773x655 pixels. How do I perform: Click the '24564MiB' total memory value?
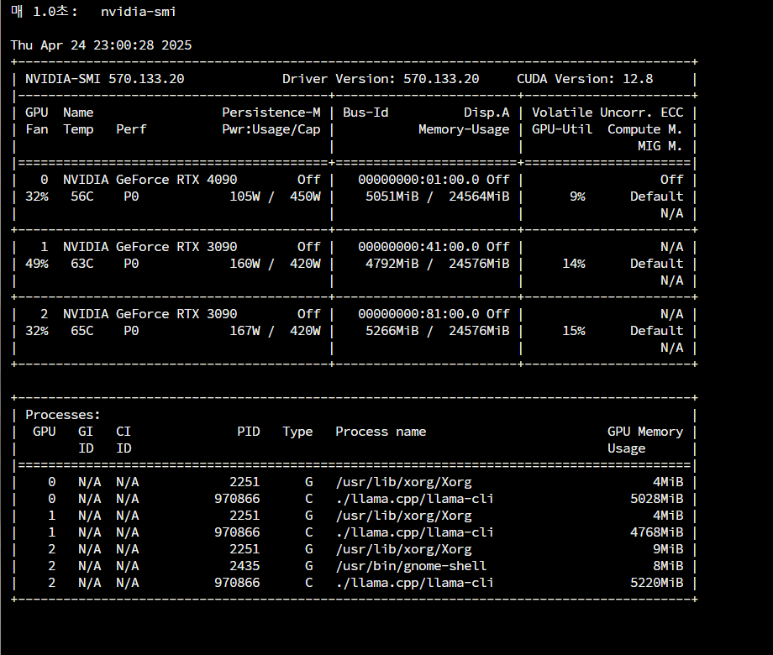coord(479,196)
